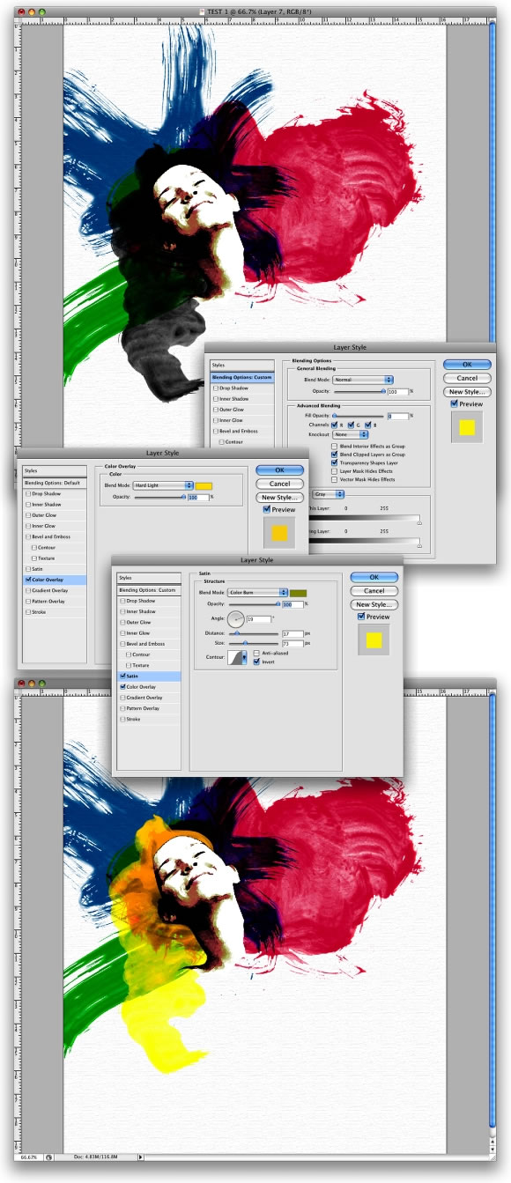
Task: Open the Color Burn blend mode dropdown
Action: pyautogui.click(x=258, y=593)
